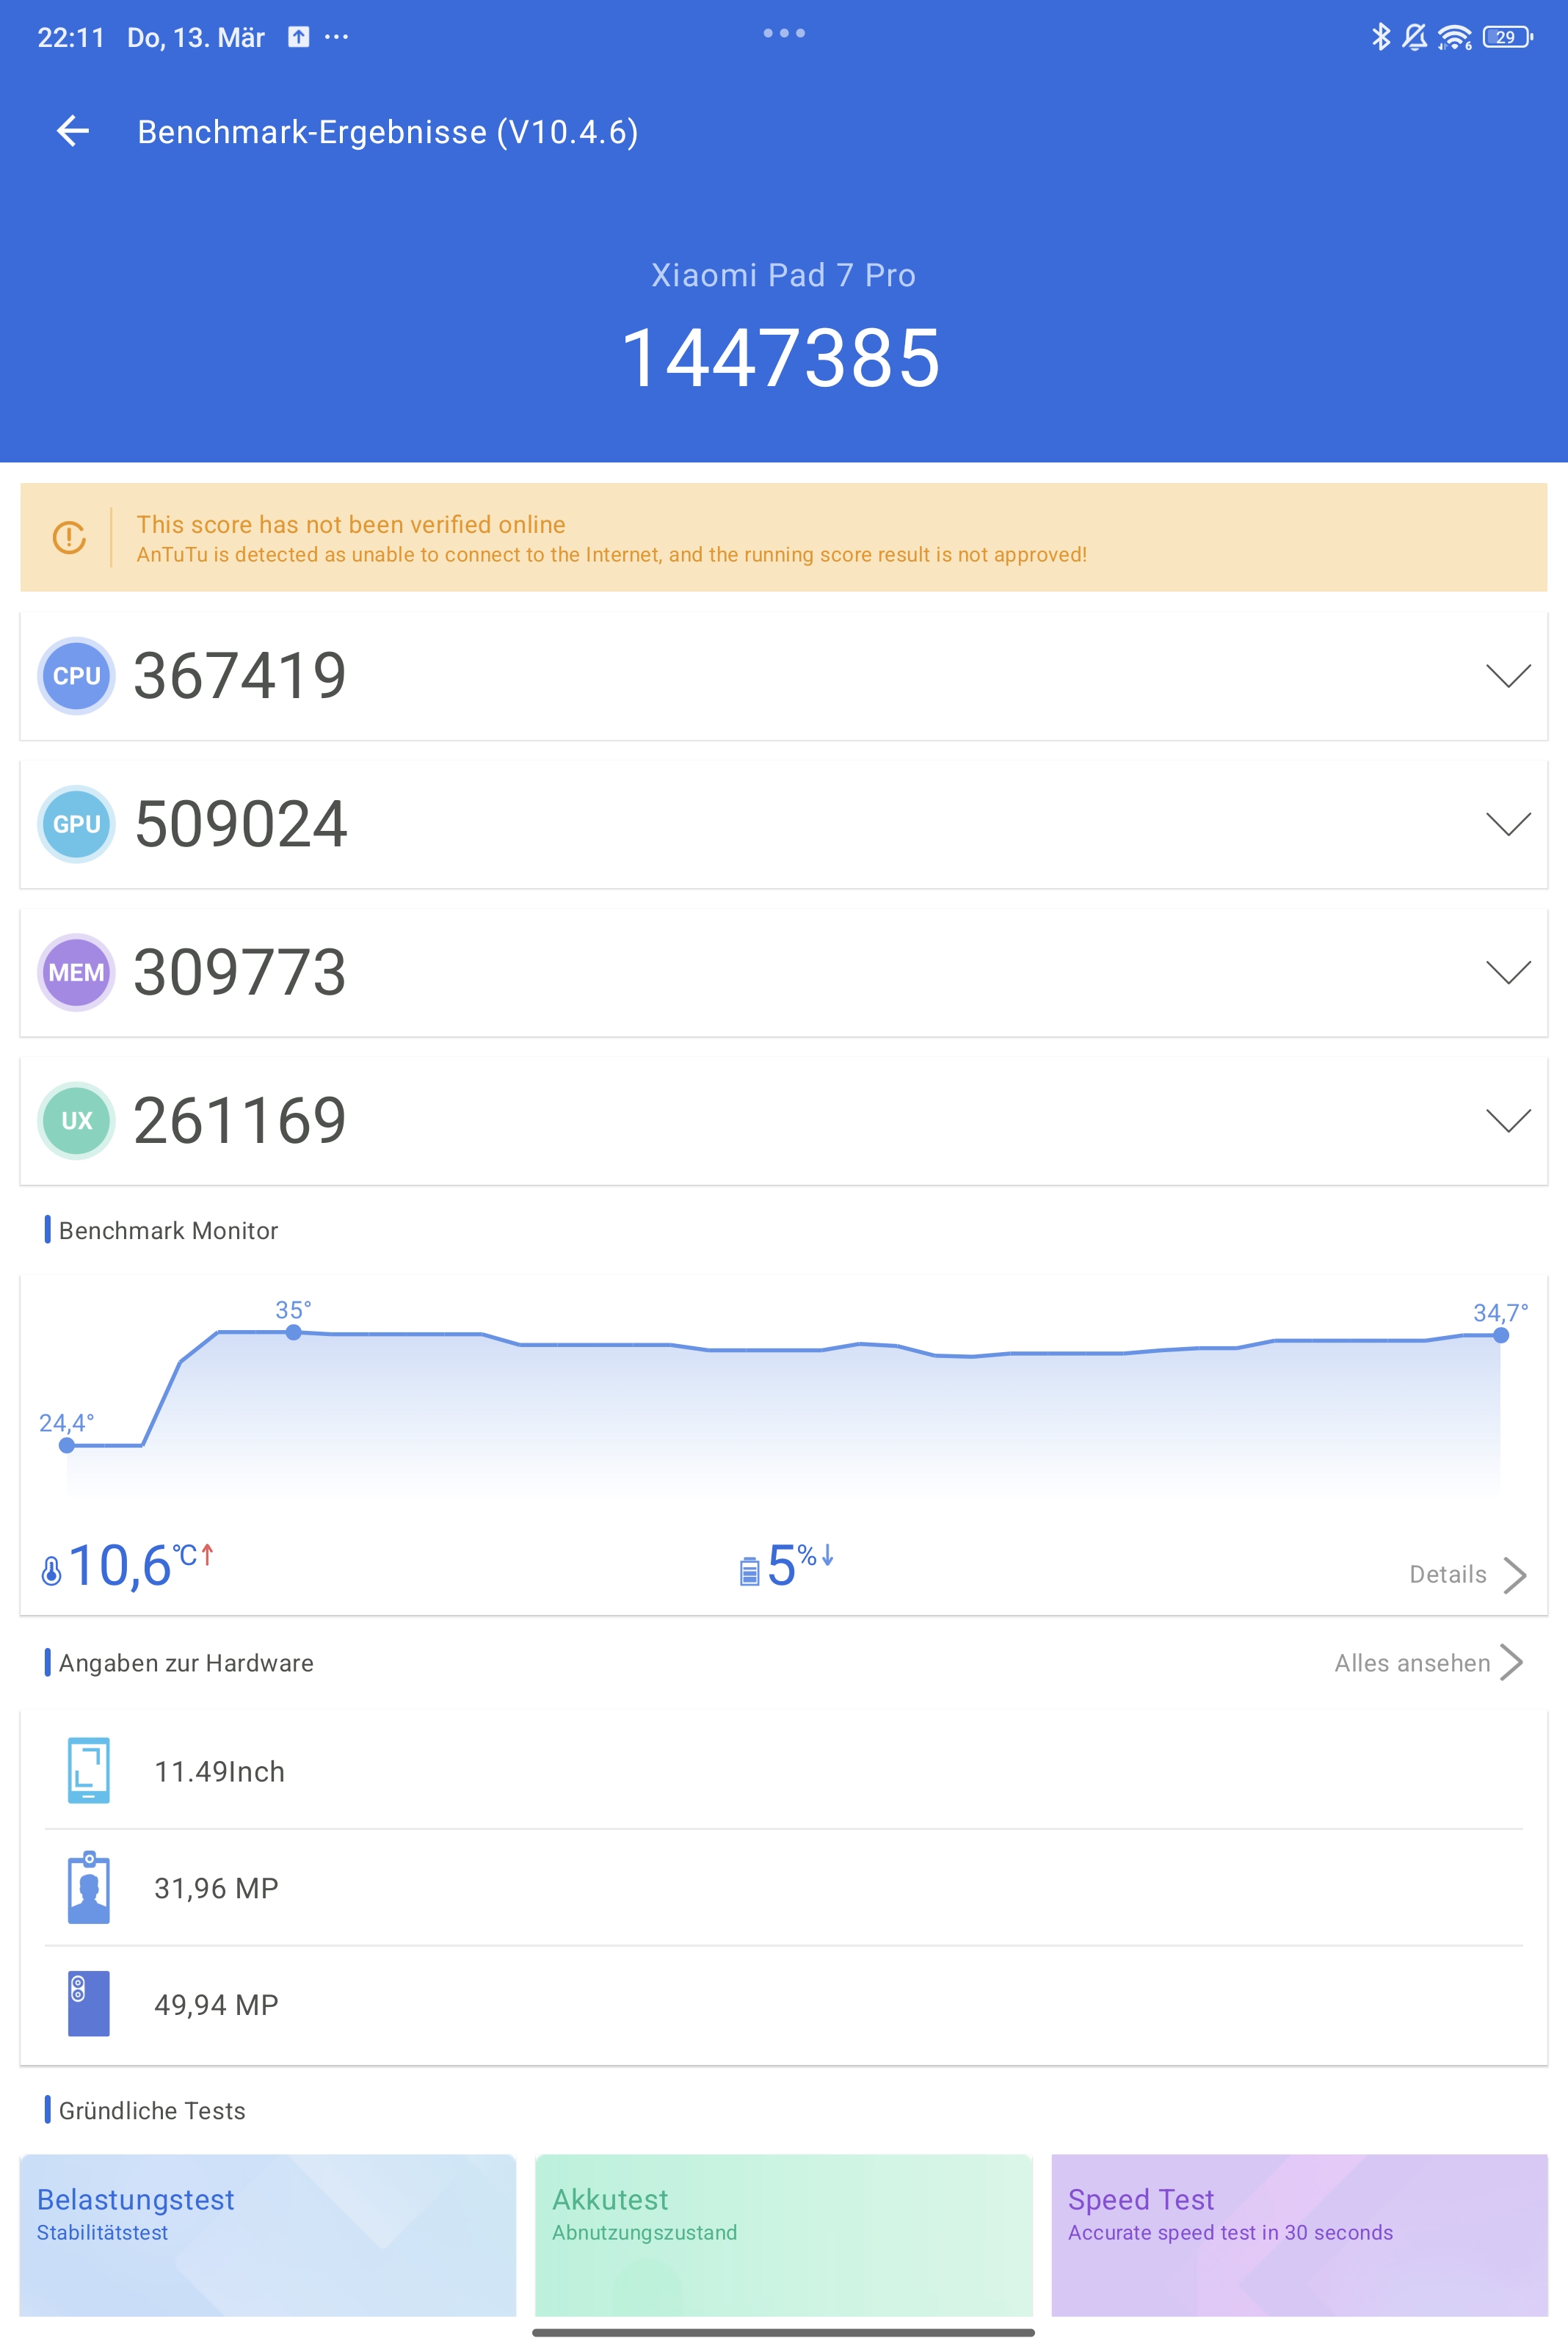Tap the MEM score badge icon
The width and height of the screenshot is (1568, 2349).
(76, 973)
